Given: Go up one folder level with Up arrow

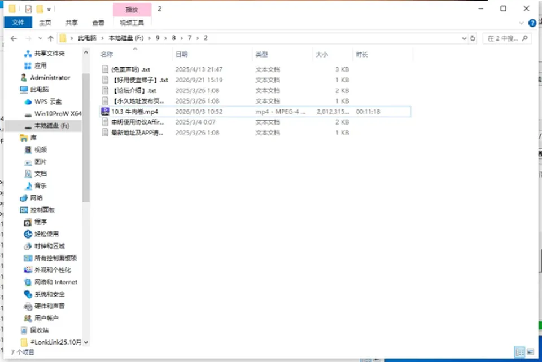Looking at the screenshot, I should click(51, 38).
